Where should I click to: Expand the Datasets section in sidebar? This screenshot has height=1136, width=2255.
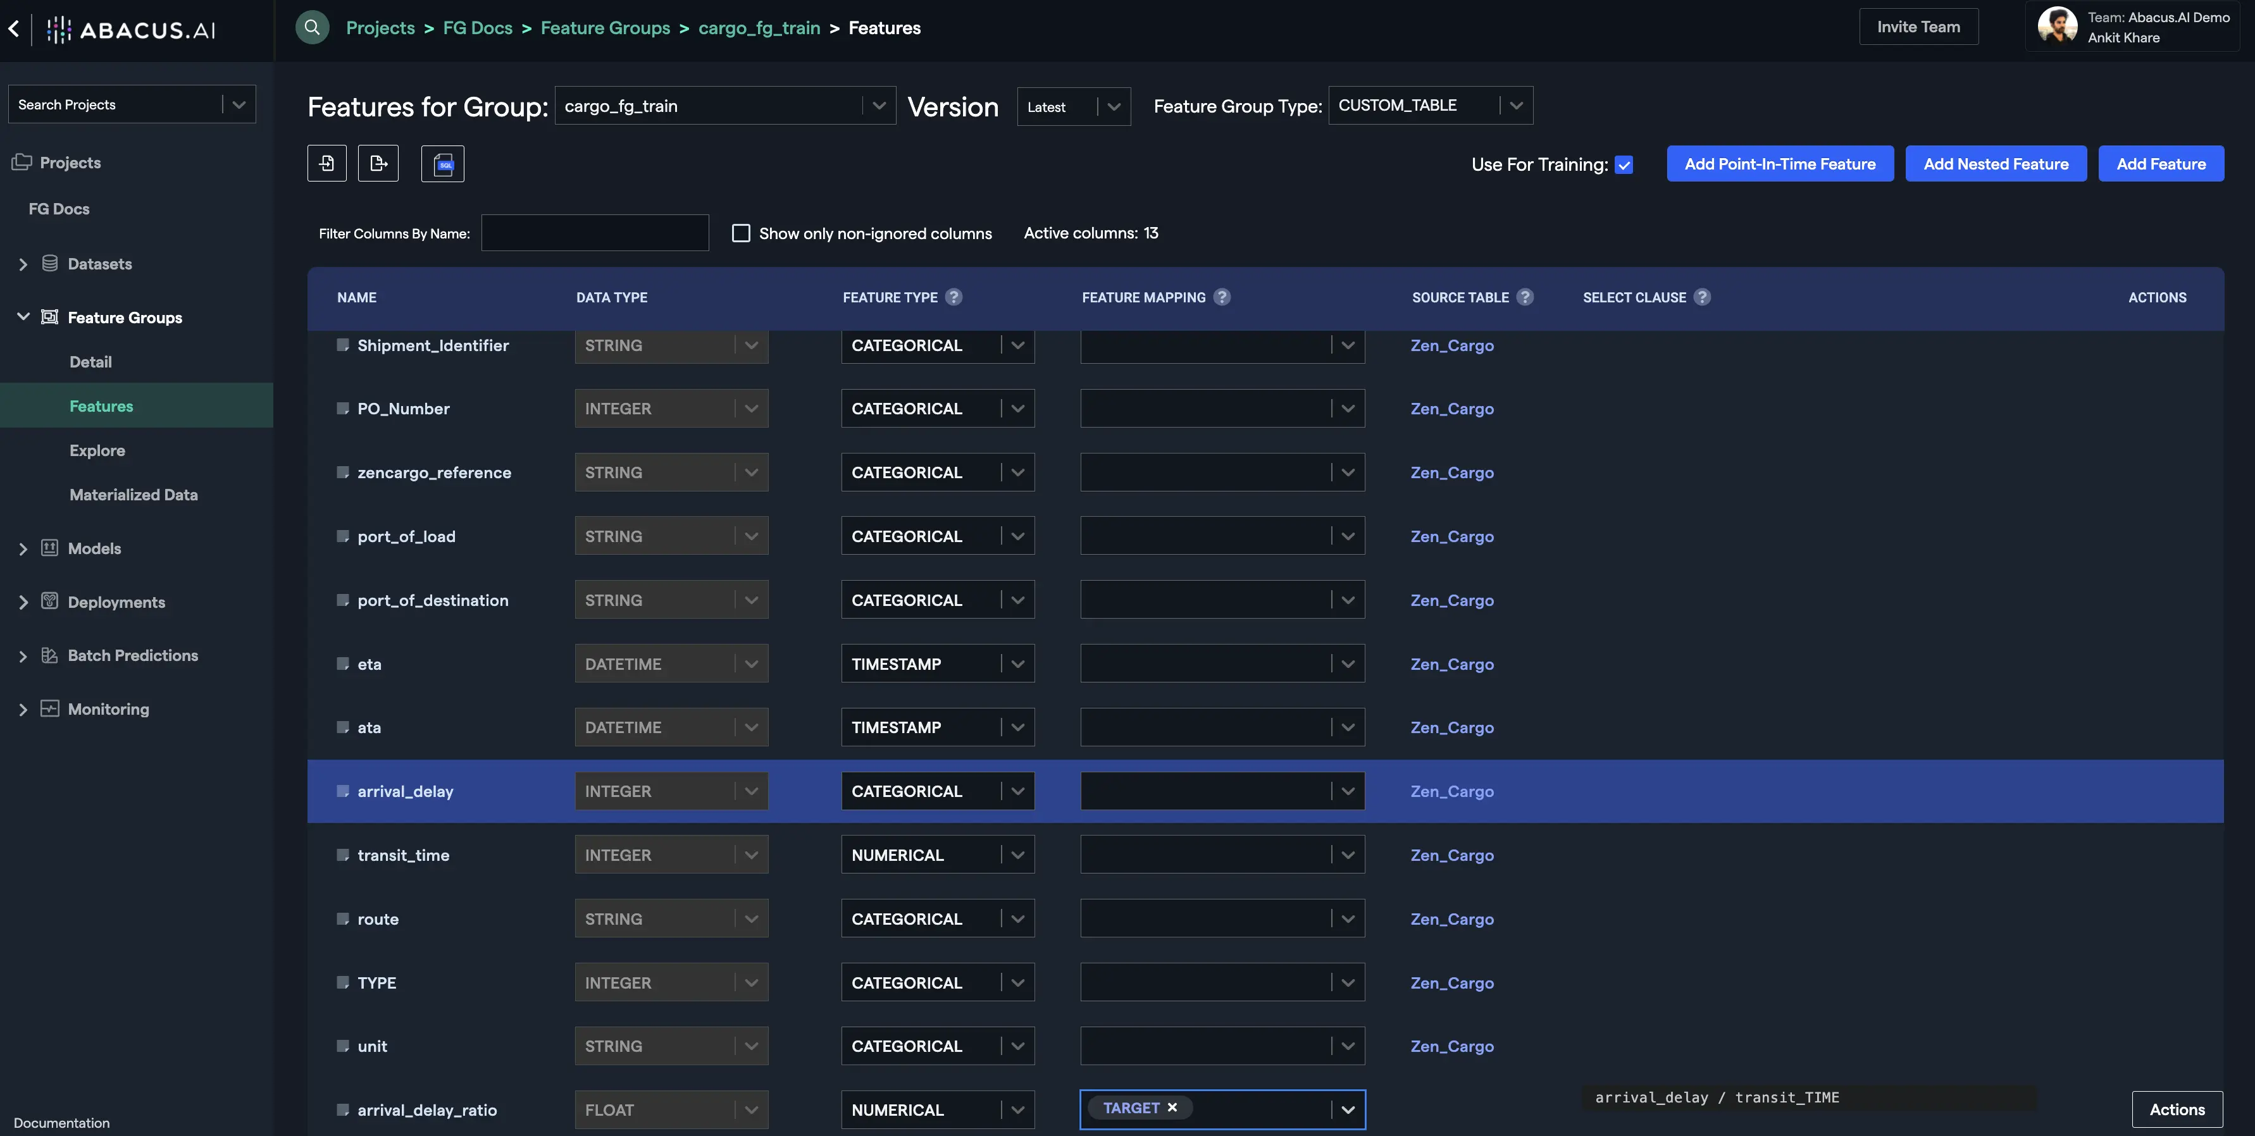coord(23,264)
